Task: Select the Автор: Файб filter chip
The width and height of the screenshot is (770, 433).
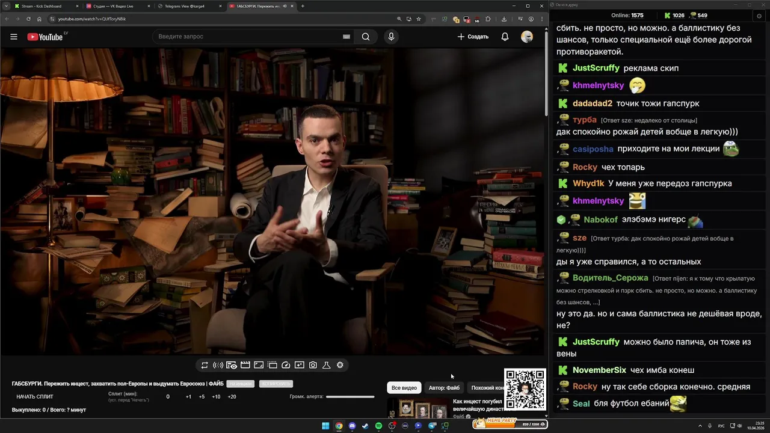Action: click(444, 388)
